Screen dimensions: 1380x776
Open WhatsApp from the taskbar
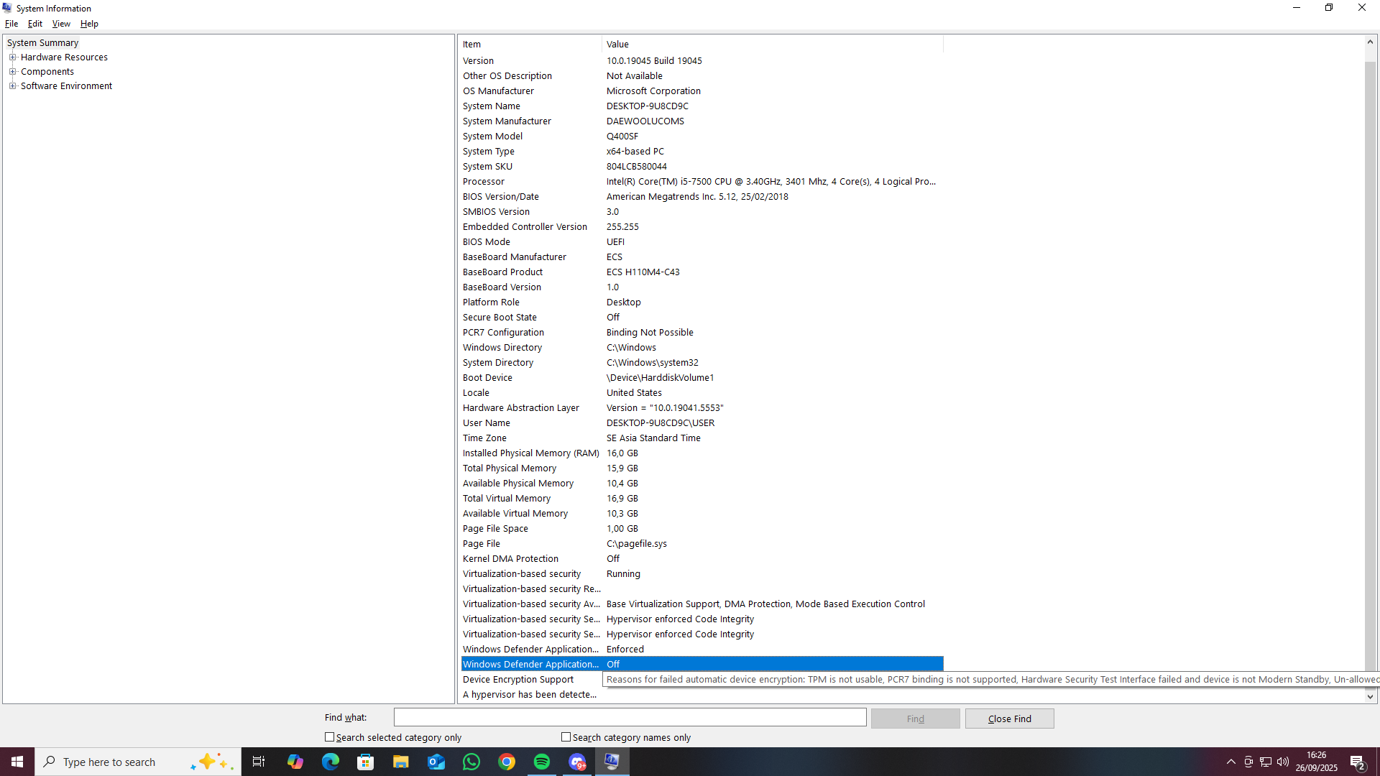point(471,762)
